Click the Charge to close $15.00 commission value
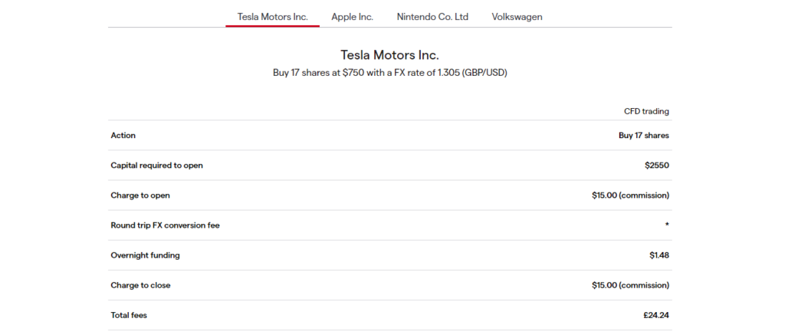This screenshot has width=785, height=335. (x=630, y=285)
